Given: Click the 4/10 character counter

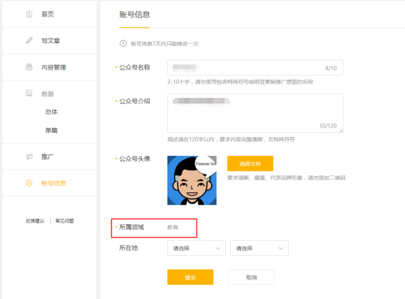Looking at the screenshot, I should pyautogui.click(x=331, y=68).
